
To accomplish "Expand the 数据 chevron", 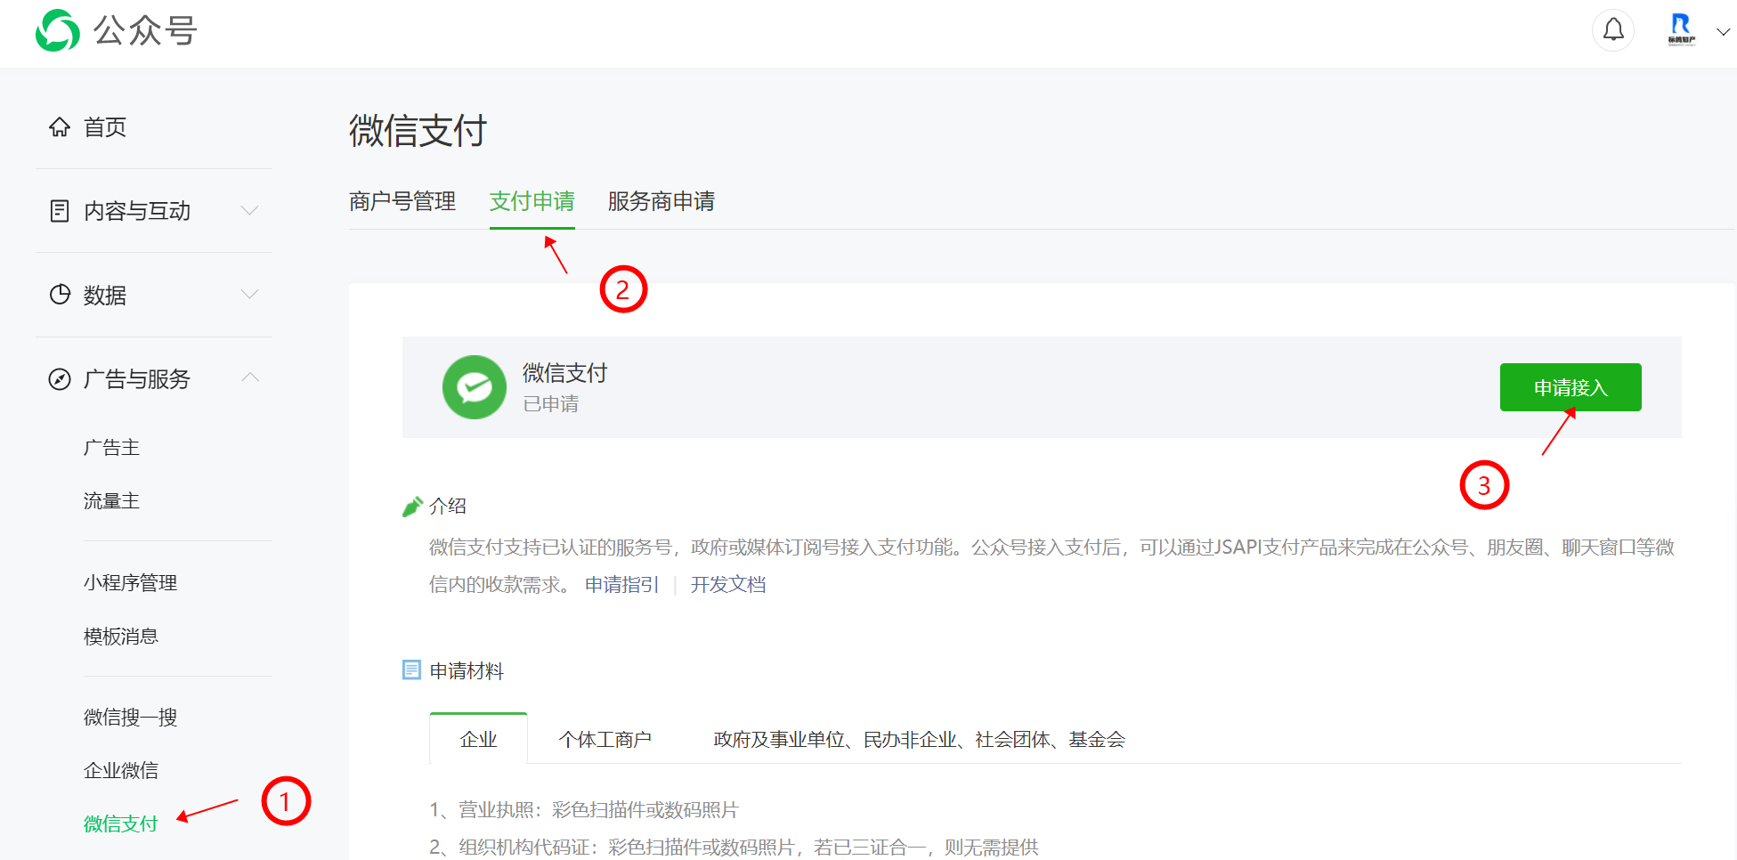I will click(250, 294).
